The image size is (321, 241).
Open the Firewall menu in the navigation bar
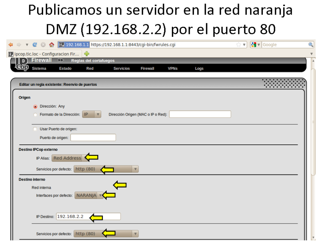tap(147, 68)
